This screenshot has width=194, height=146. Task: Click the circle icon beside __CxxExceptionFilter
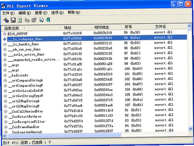[x=6, y=122]
